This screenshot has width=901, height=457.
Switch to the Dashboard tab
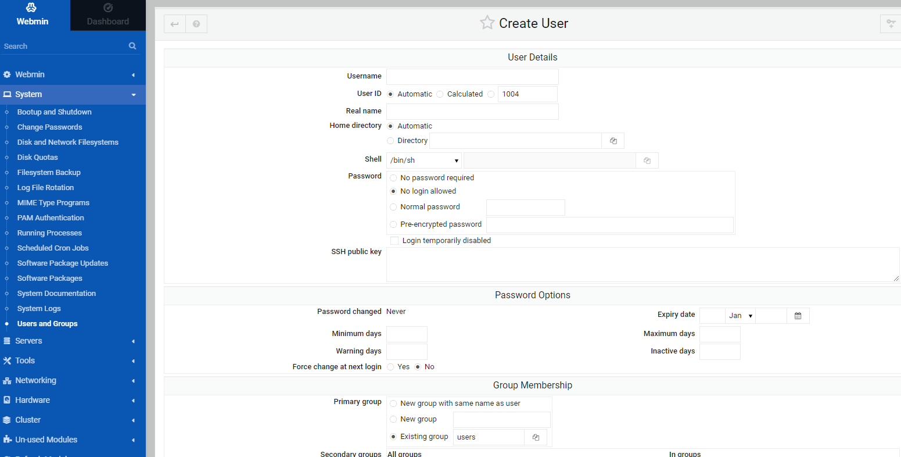[108, 15]
